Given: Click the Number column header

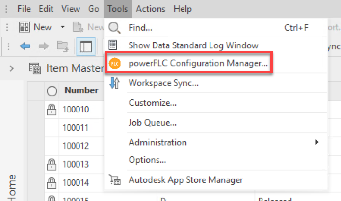Looking at the screenshot, I should (x=81, y=90).
